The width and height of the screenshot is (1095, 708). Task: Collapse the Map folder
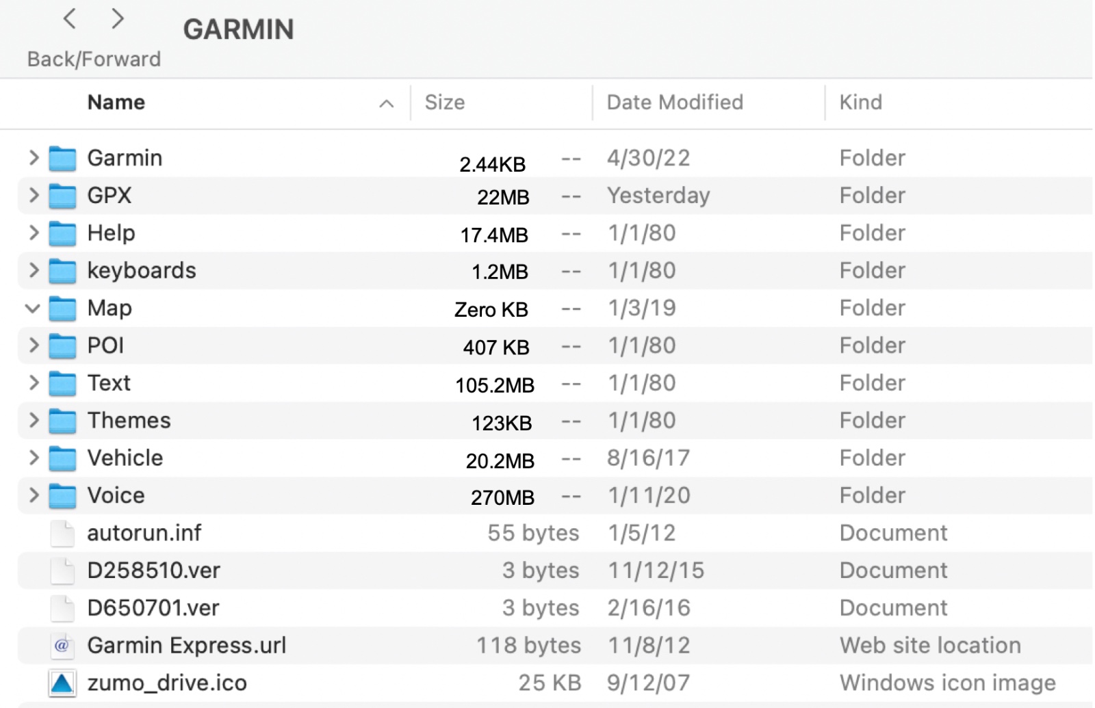[x=33, y=309]
